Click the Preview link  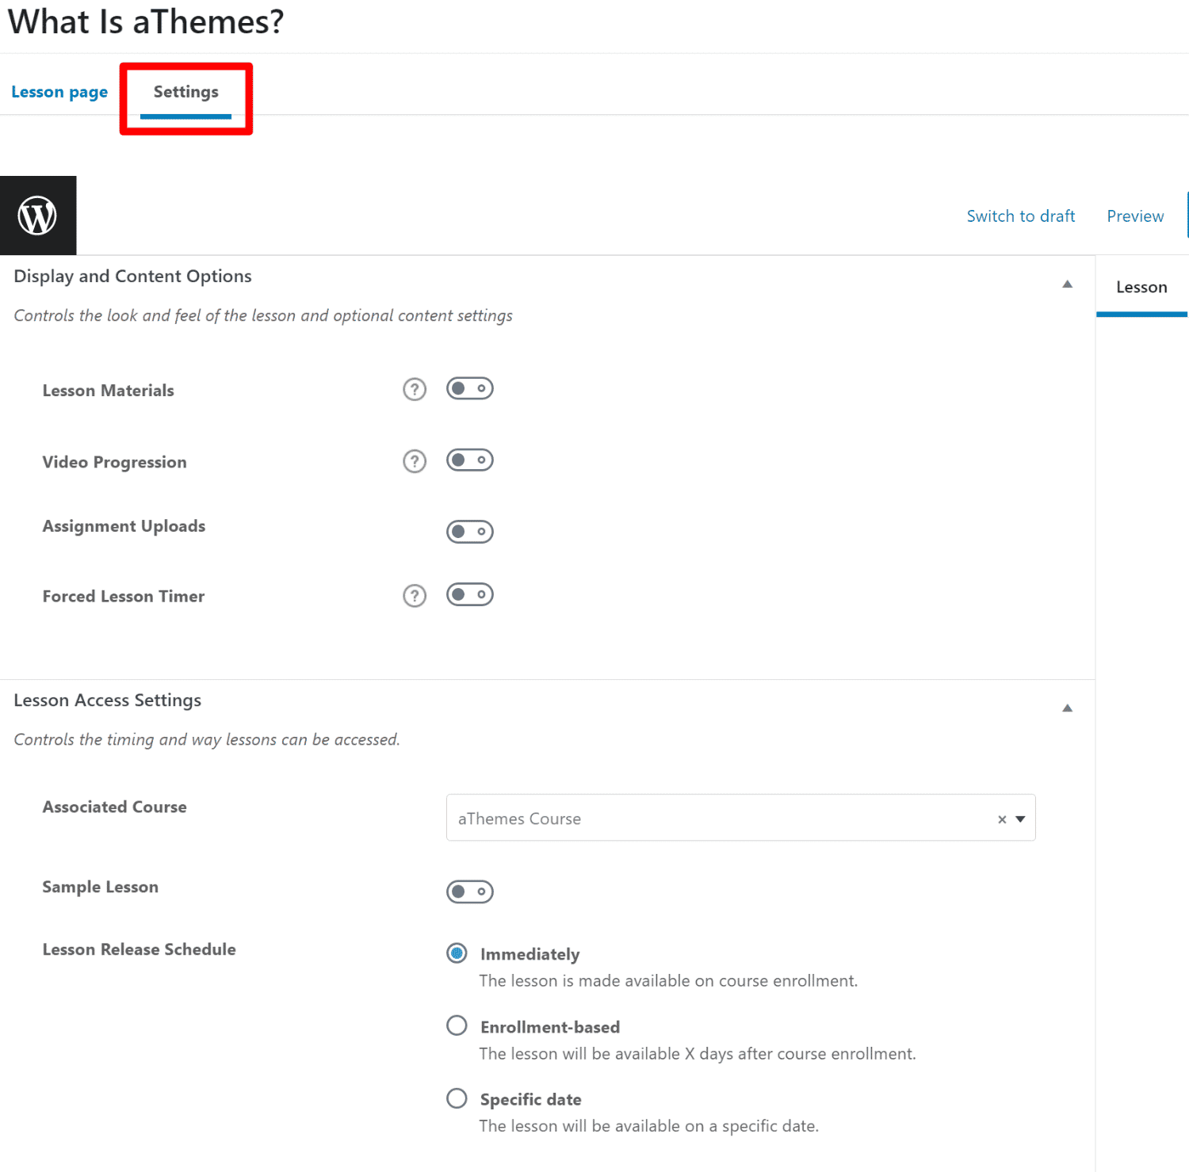click(1135, 216)
